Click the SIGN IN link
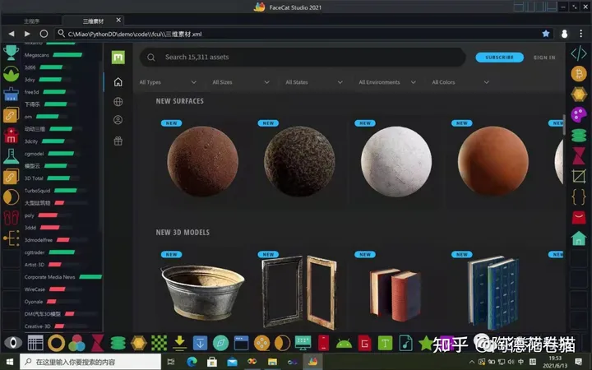Image resolution: width=592 pixels, height=370 pixels. (x=544, y=58)
